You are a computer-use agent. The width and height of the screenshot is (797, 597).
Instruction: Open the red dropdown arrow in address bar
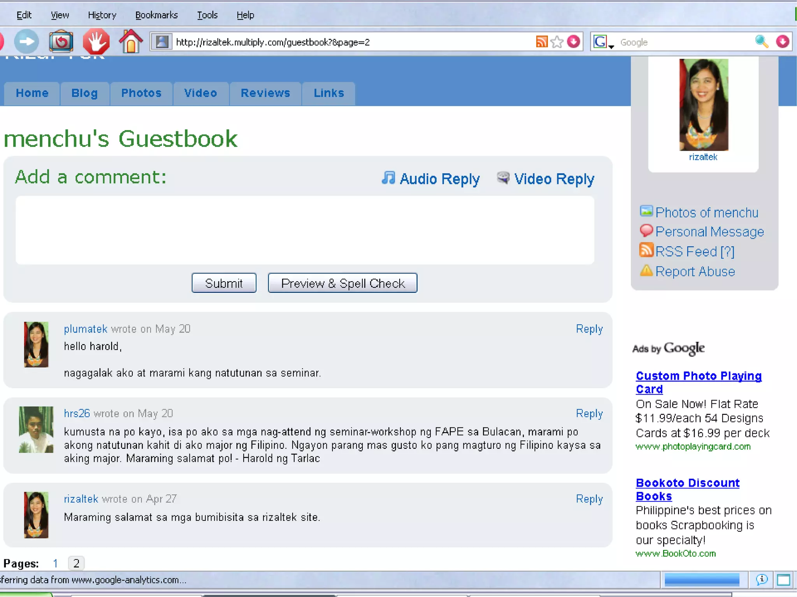point(574,42)
